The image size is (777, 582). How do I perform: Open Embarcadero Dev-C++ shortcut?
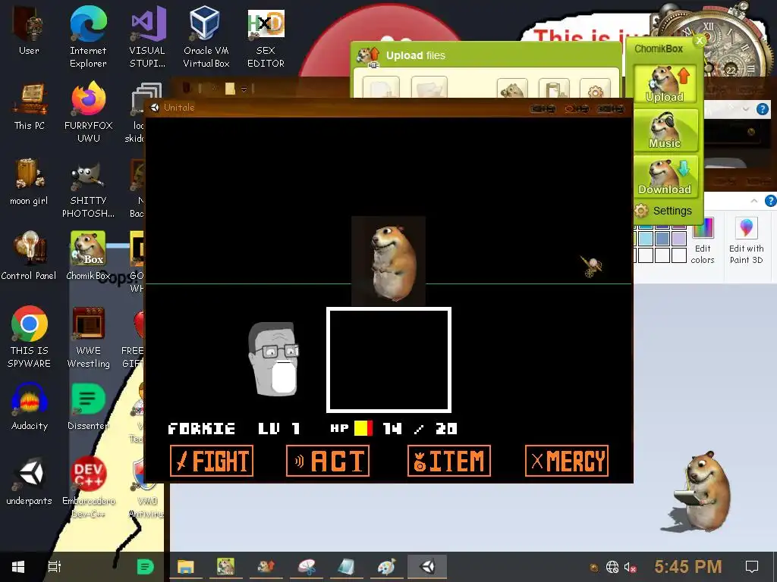click(x=88, y=487)
